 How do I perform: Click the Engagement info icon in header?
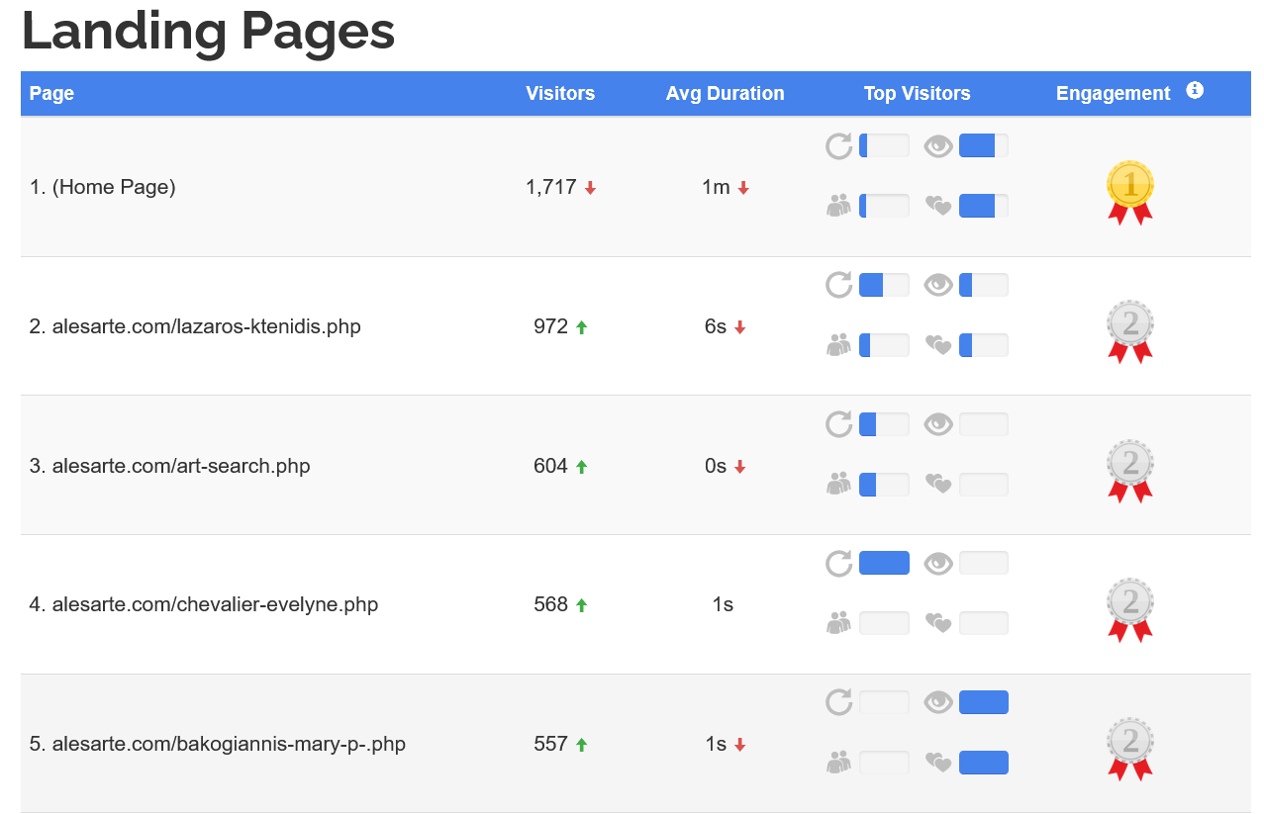1195,91
